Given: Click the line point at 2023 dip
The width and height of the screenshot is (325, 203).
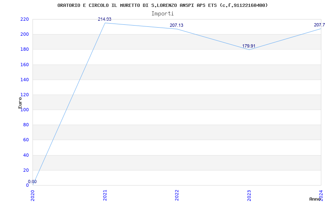Looking at the screenshot, I should [x=249, y=50].
